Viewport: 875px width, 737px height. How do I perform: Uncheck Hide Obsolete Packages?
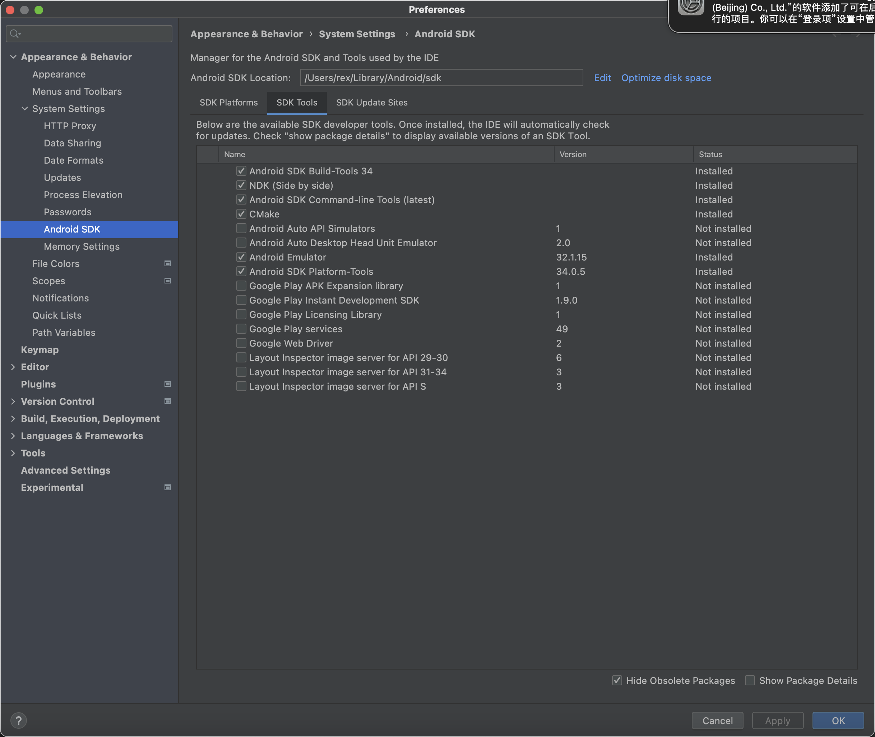617,680
